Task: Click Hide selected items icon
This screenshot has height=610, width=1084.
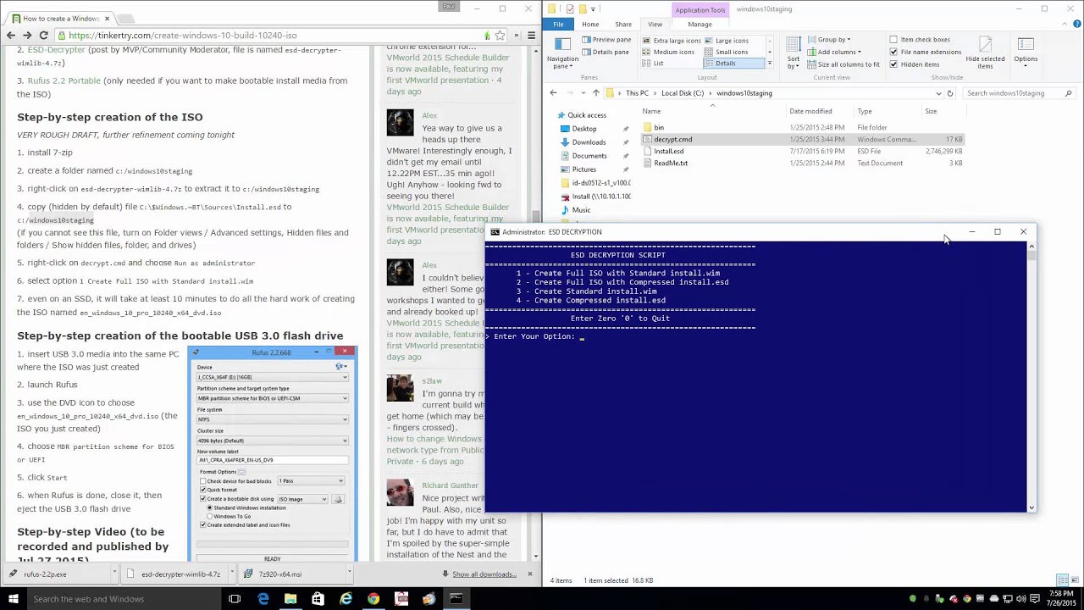Action: click(x=985, y=53)
